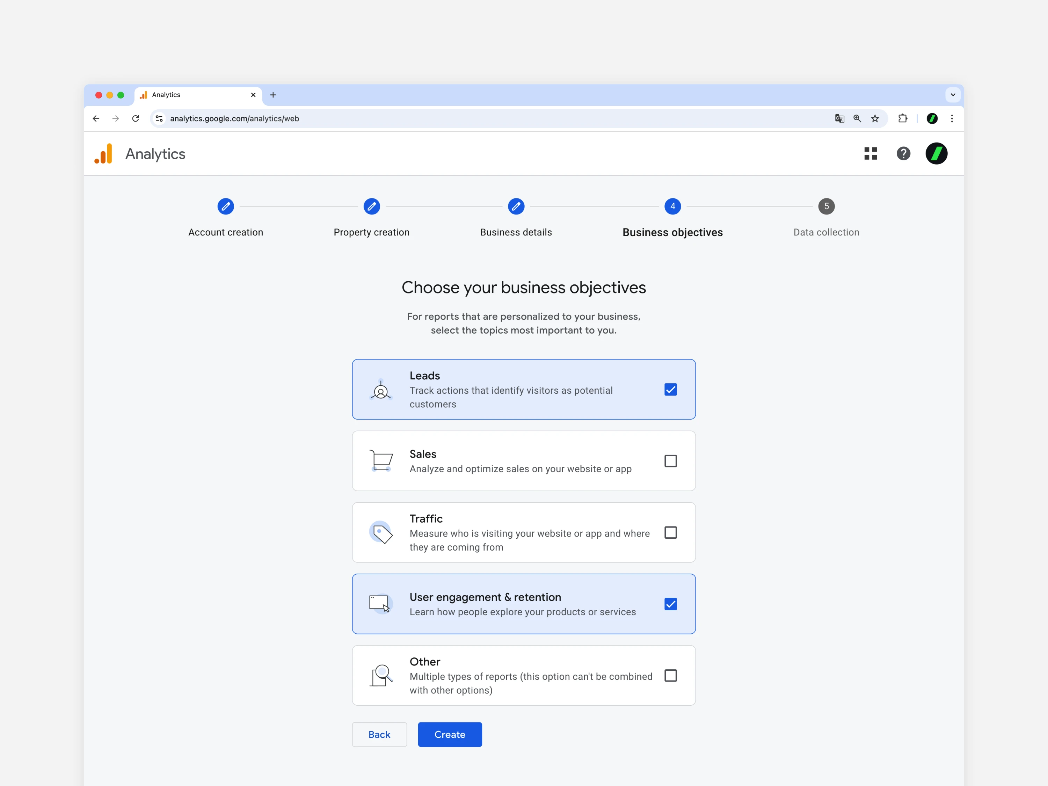This screenshot has width=1048, height=786.
Task: Click 'User engagement & retention' card title
Action: coord(485,597)
